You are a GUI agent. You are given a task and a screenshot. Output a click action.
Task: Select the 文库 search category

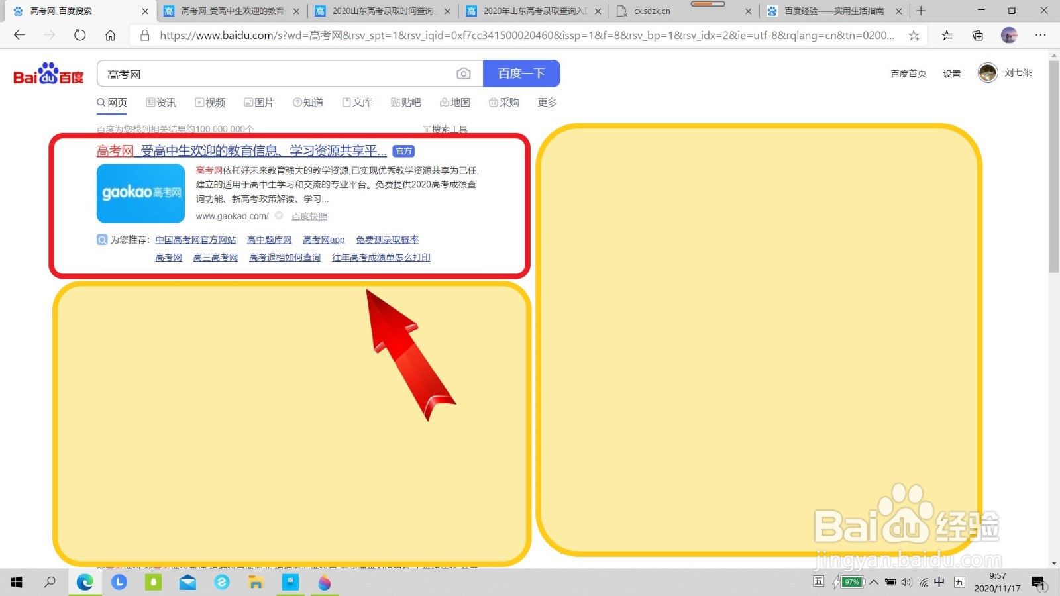357,103
